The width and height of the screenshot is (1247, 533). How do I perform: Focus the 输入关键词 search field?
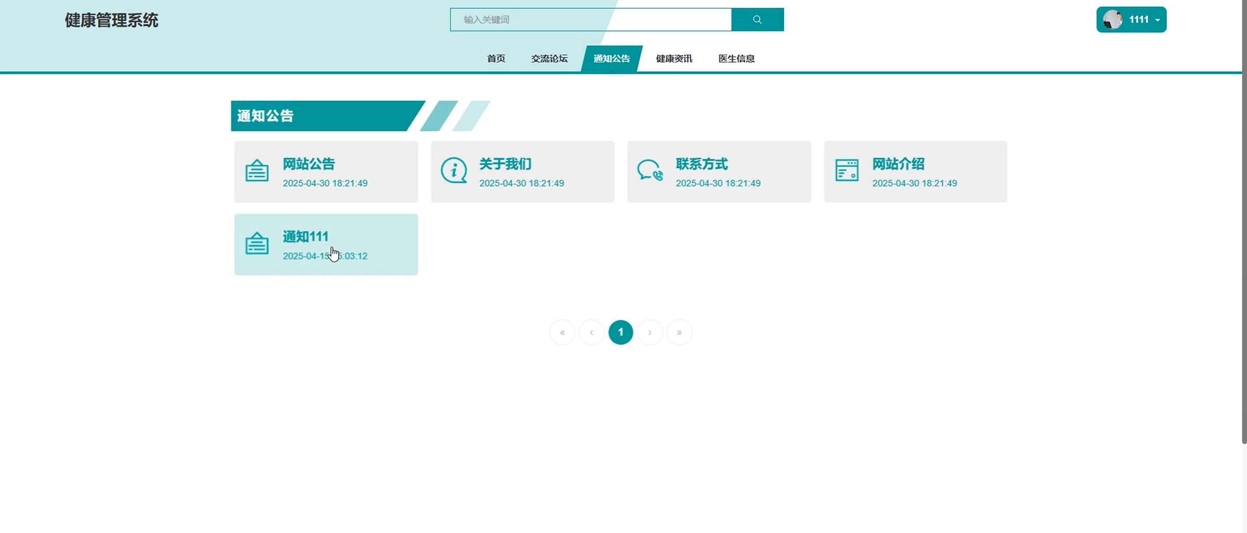point(591,20)
